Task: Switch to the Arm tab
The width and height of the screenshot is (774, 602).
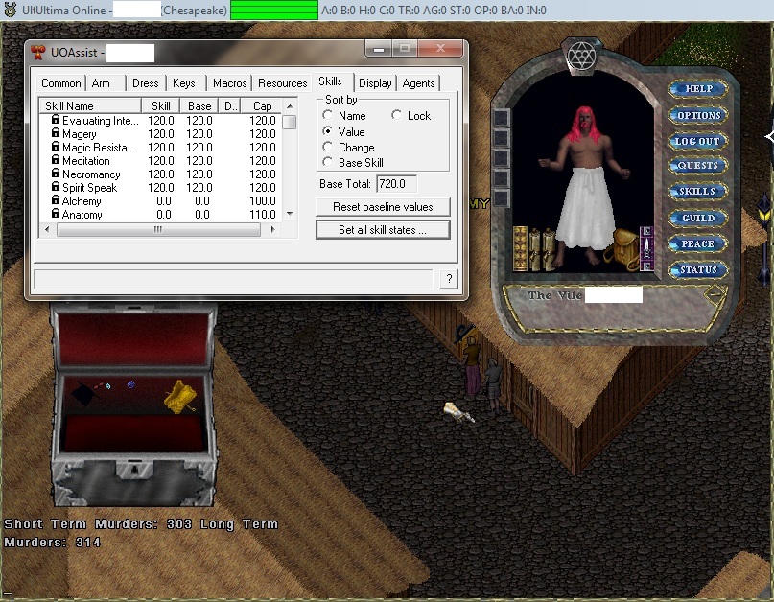Action: point(101,82)
